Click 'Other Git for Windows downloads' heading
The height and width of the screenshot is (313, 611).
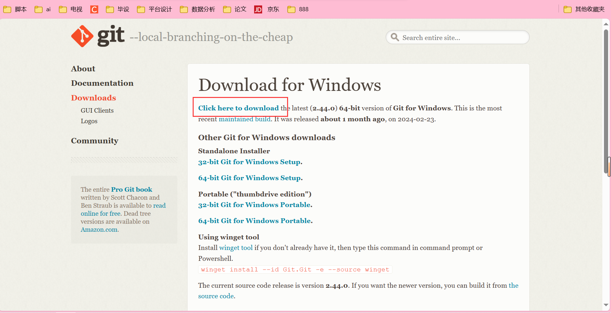[x=267, y=138]
